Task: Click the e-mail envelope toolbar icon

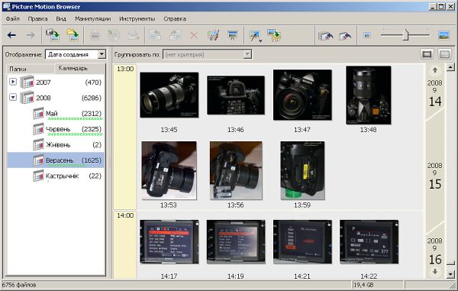Action: click(x=133, y=36)
